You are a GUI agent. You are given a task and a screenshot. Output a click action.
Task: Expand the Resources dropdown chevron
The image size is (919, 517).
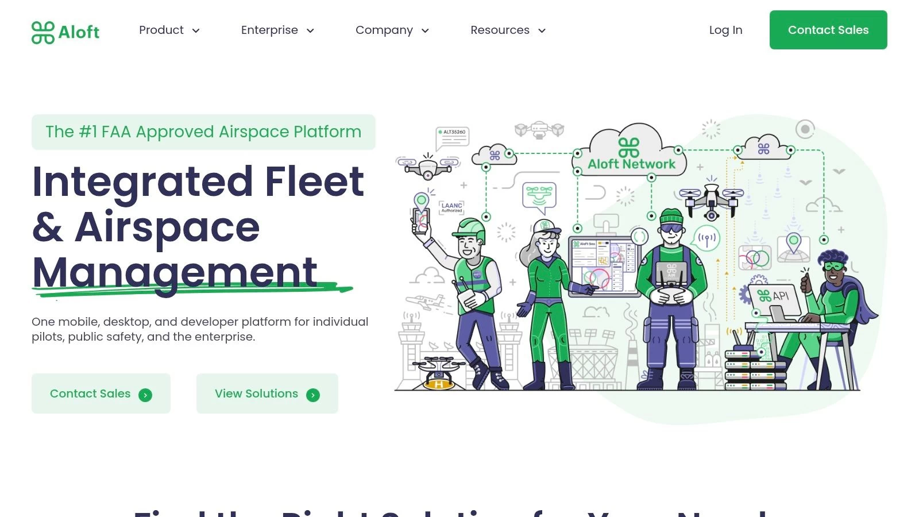click(542, 30)
